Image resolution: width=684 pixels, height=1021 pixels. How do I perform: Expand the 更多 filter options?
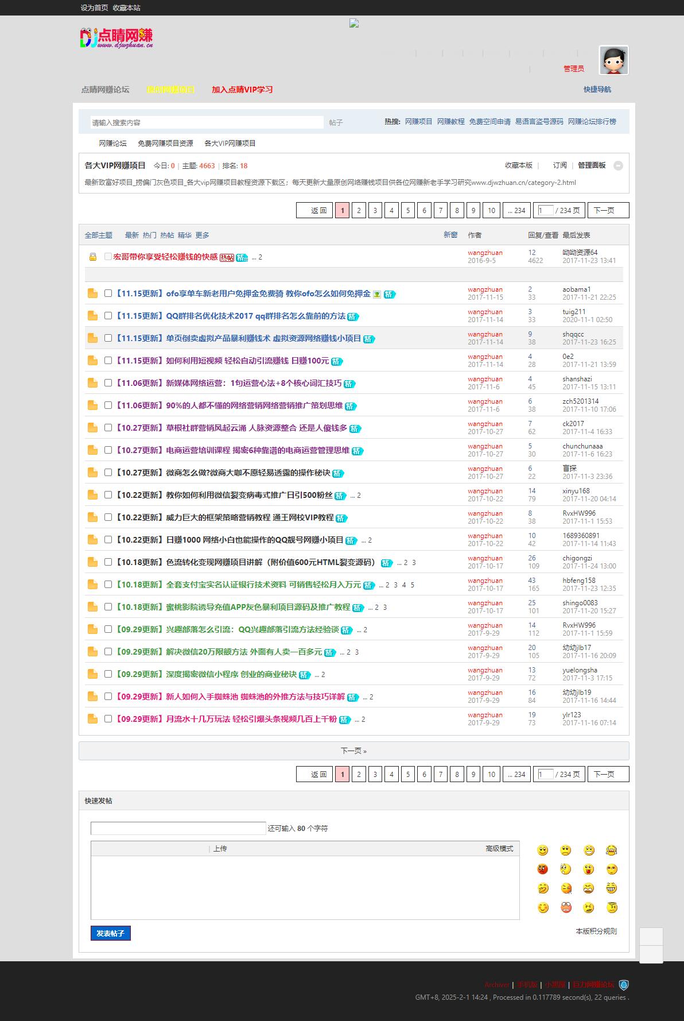click(202, 235)
